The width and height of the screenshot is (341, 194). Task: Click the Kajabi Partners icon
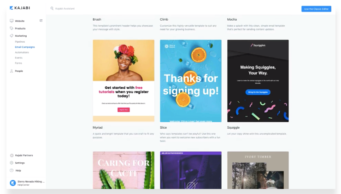pos(12,155)
